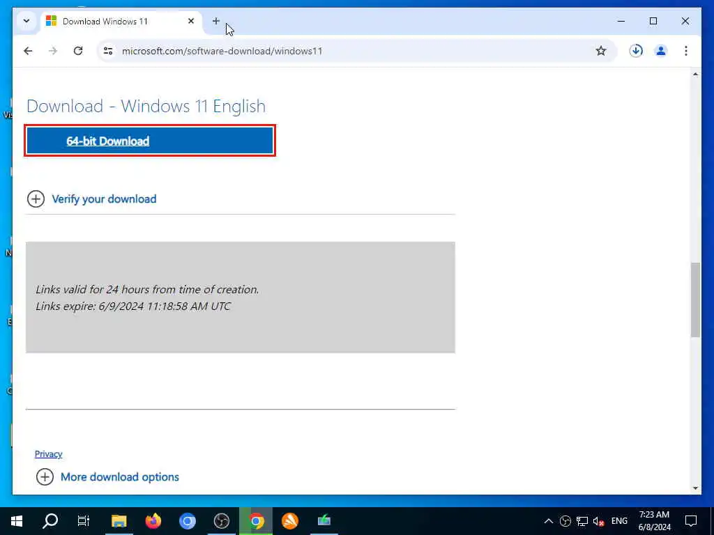Launch Firefox from taskbar

153,521
